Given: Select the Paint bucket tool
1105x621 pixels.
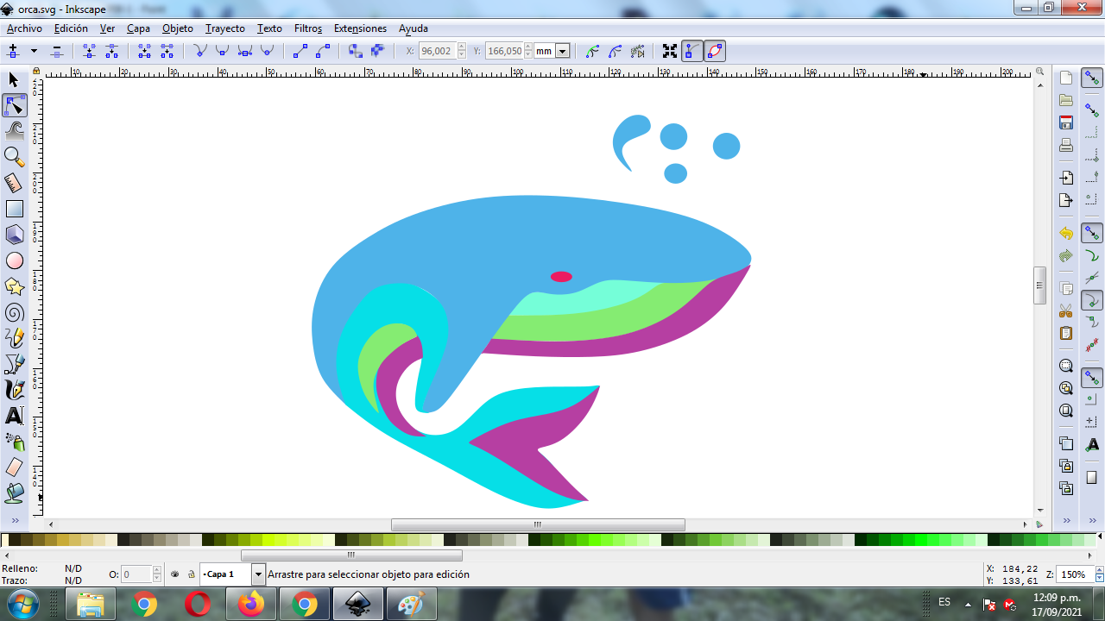Looking at the screenshot, I should pyautogui.click(x=14, y=493).
